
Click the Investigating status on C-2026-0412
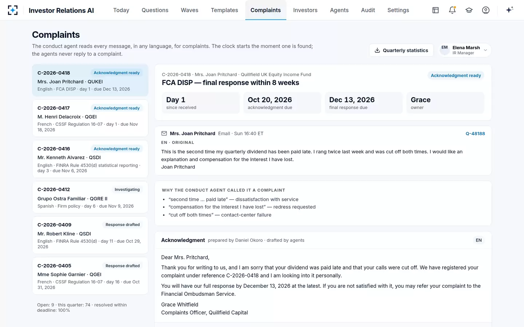(127, 190)
